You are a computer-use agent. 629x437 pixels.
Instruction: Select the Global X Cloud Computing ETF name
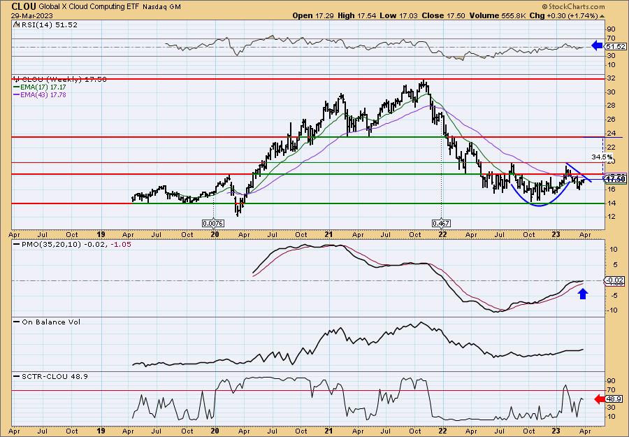coord(89,7)
